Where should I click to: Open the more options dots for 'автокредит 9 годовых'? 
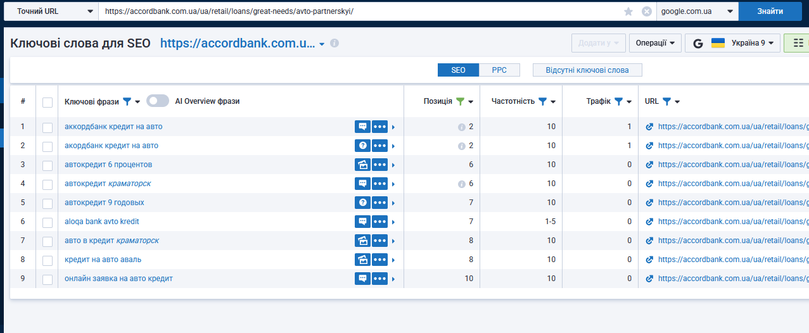coord(379,203)
